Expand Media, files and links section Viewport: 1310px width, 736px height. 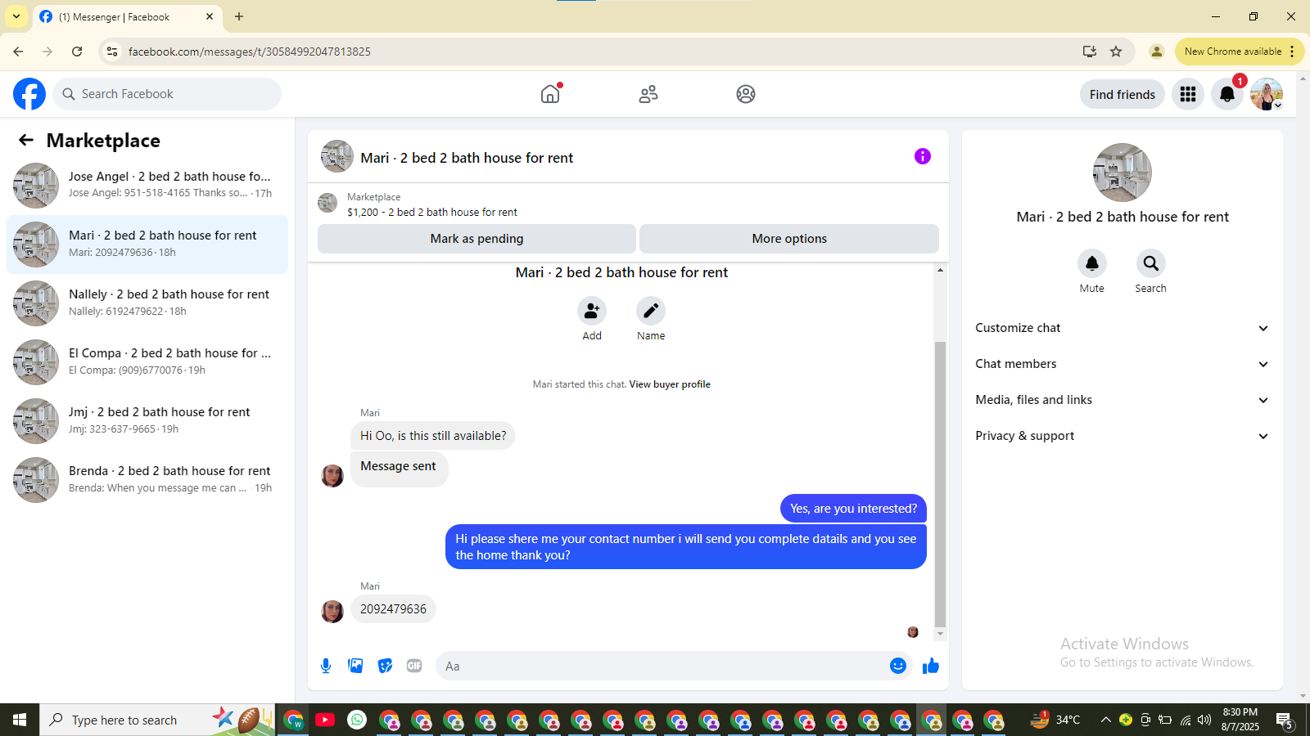1122,400
